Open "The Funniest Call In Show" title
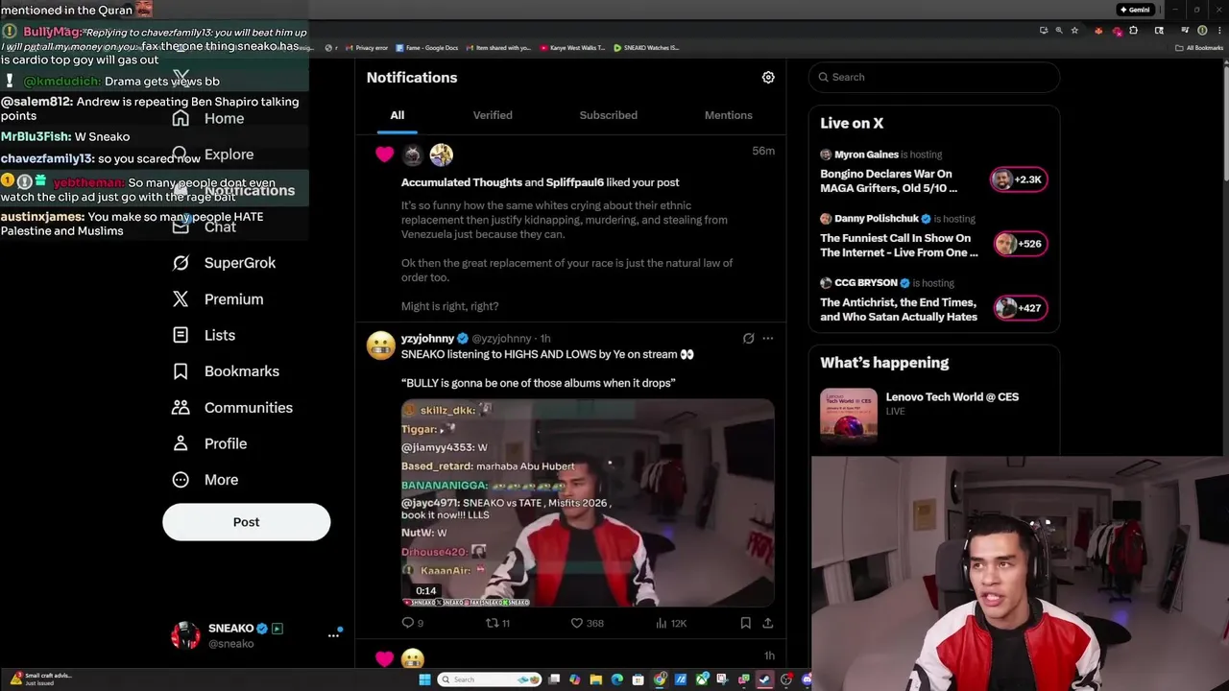 pyautogui.click(x=899, y=246)
